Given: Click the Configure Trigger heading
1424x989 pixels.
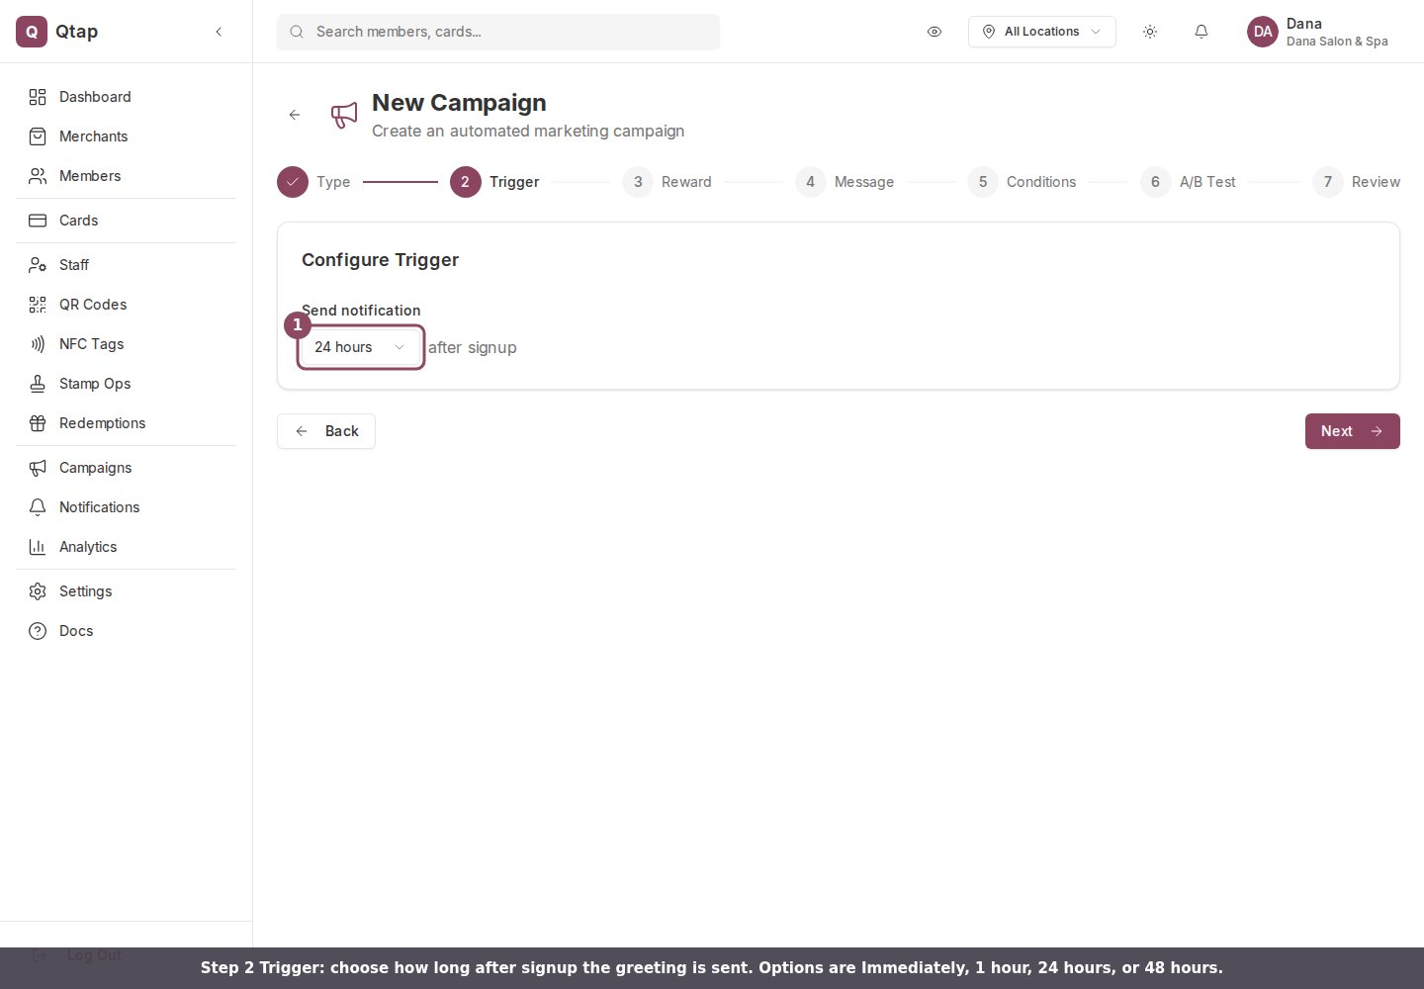Looking at the screenshot, I should click(381, 260).
